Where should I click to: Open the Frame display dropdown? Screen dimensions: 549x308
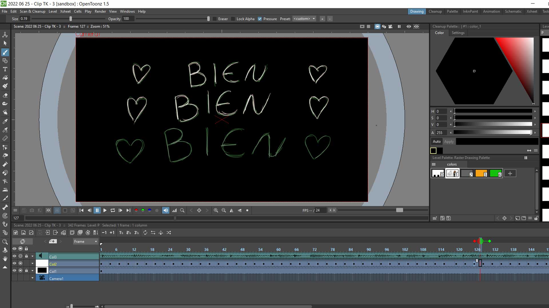(x=85, y=242)
